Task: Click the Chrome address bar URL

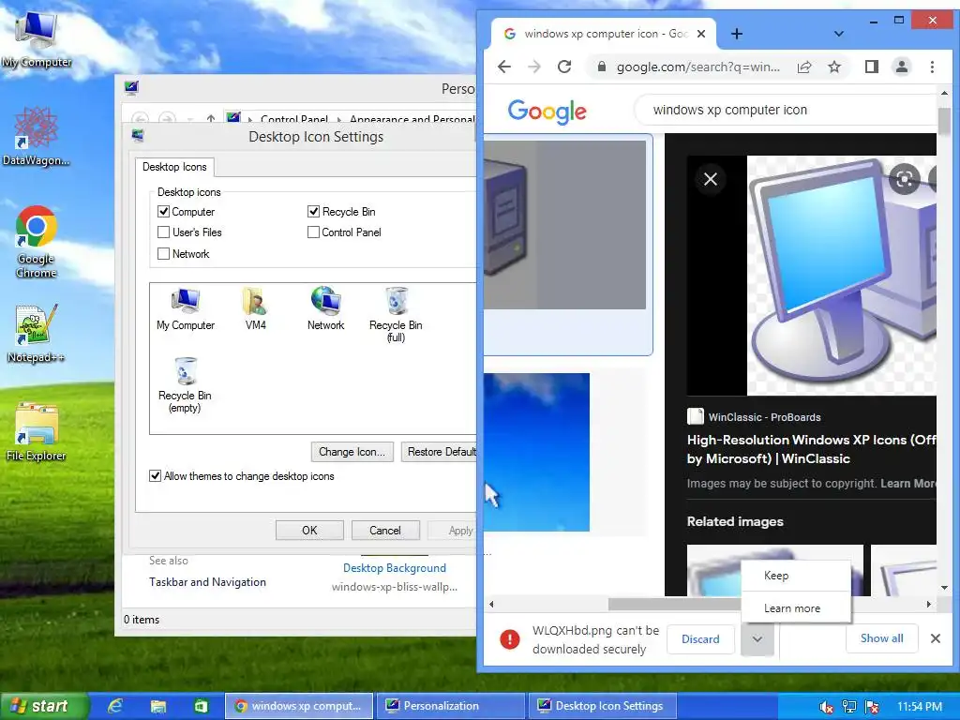Action: [x=697, y=67]
